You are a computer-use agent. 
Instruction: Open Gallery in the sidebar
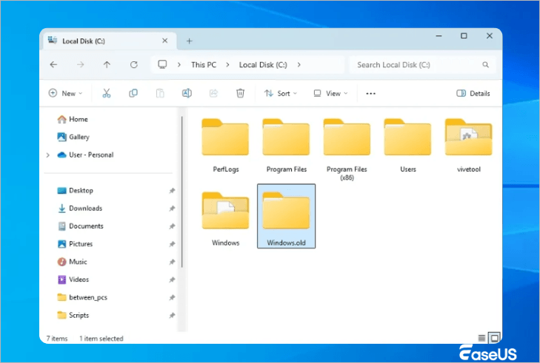coord(73,137)
